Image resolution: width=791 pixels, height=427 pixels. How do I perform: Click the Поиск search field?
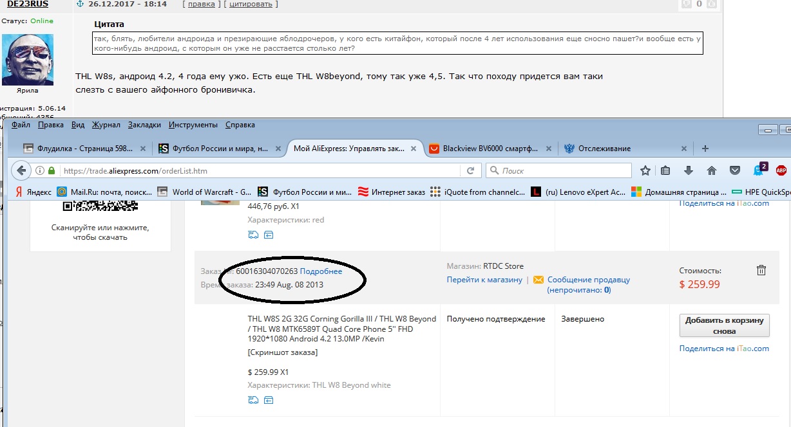click(x=558, y=171)
